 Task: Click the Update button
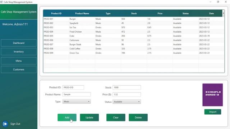[x=89, y=118]
